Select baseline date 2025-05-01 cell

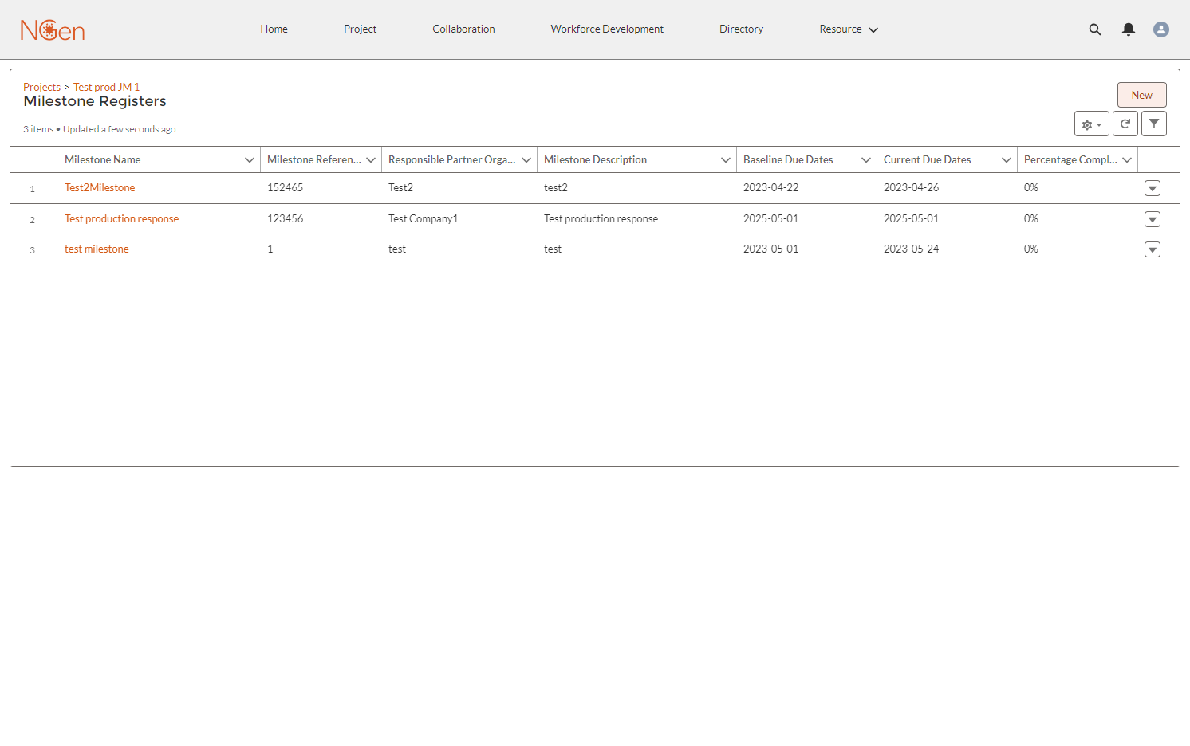pos(770,219)
